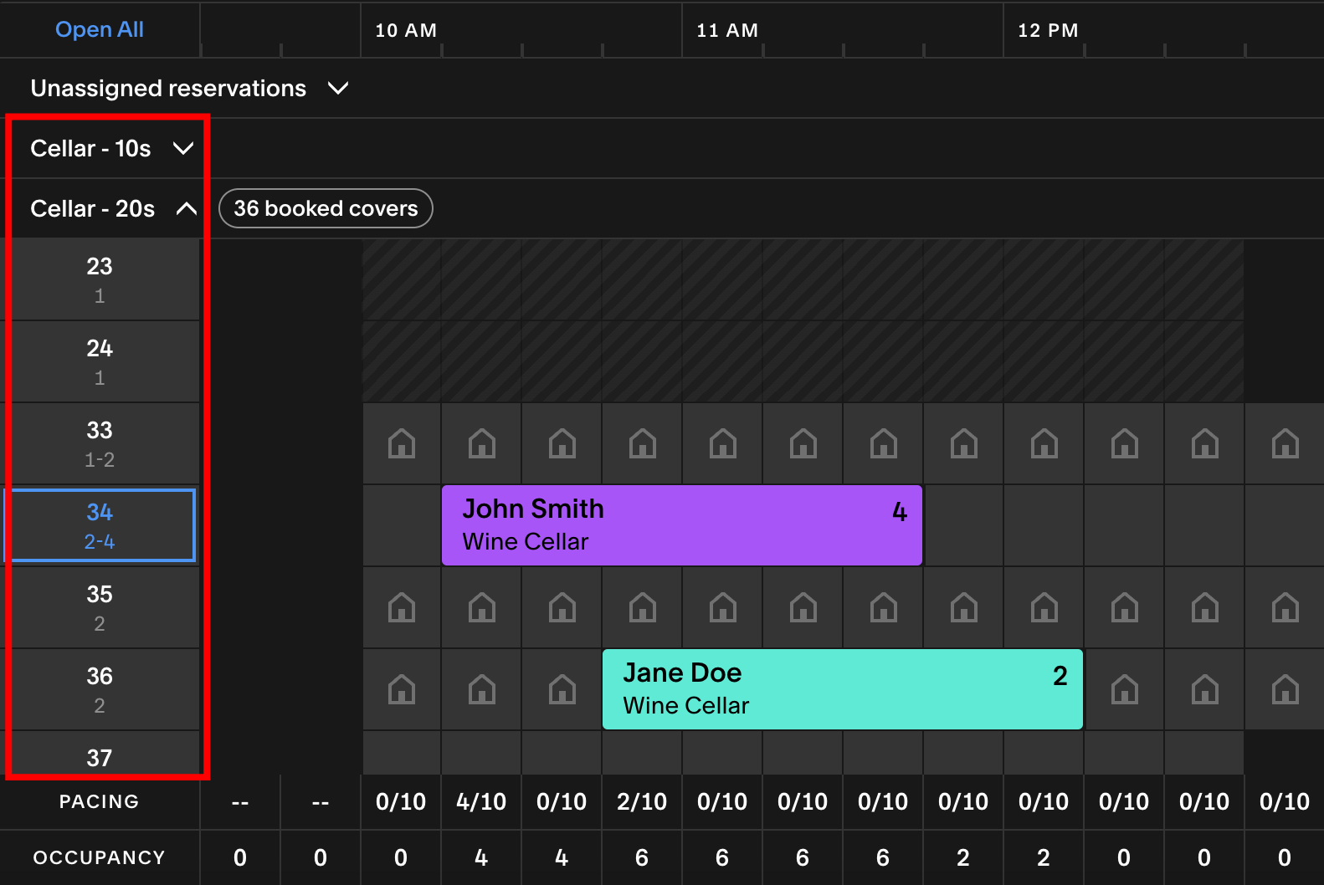Click table 36 house icon at 10:15 AM
The height and width of the screenshot is (885, 1324).
pyautogui.click(x=482, y=689)
